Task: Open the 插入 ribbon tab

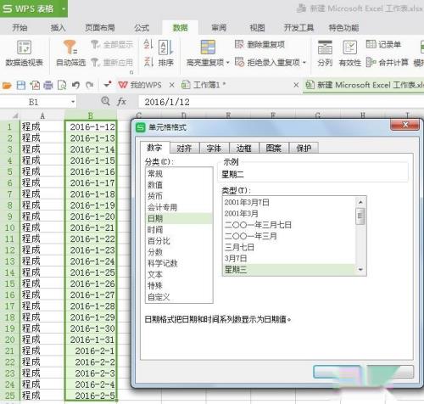Action: pyautogui.click(x=58, y=28)
